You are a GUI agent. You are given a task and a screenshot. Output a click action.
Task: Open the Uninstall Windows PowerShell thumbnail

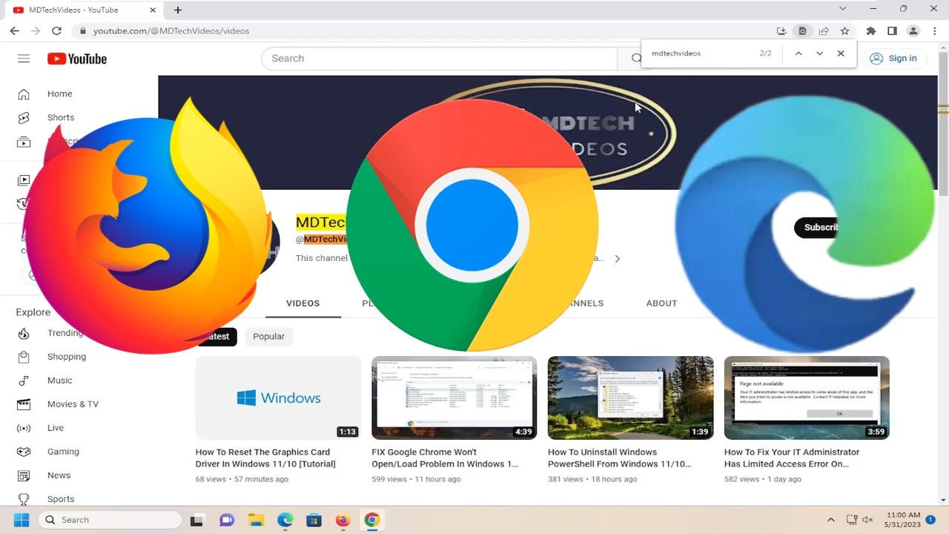tap(630, 398)
